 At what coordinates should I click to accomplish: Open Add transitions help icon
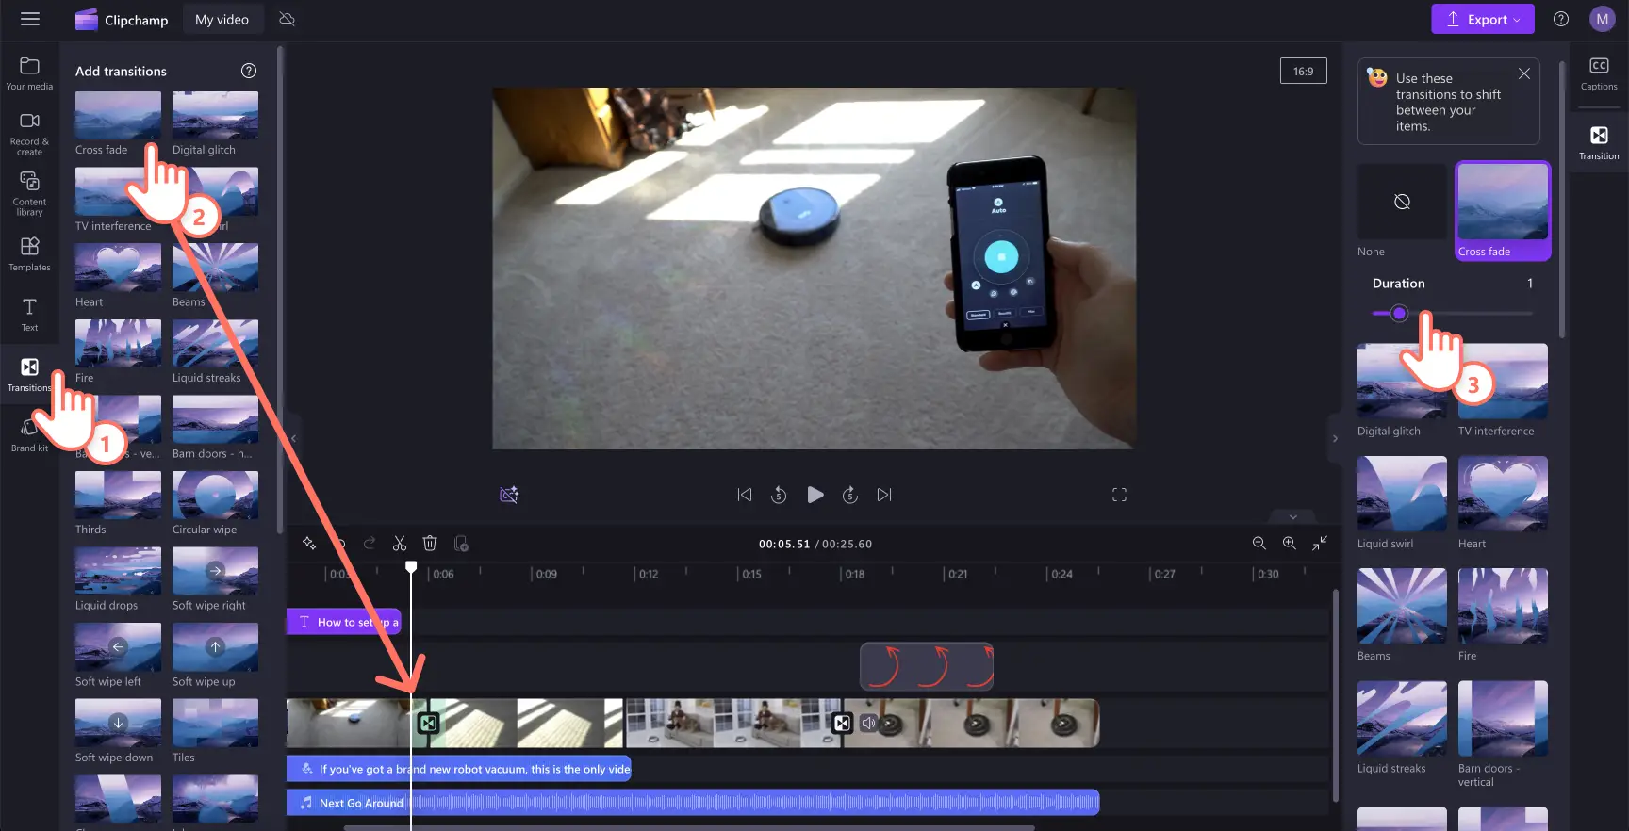click(249, 71)
